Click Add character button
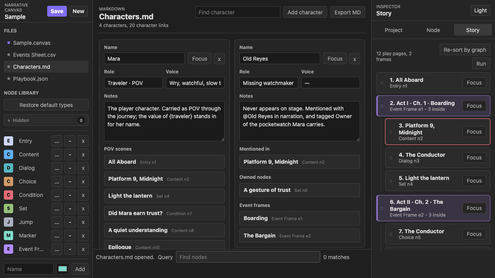 point(305,12)
